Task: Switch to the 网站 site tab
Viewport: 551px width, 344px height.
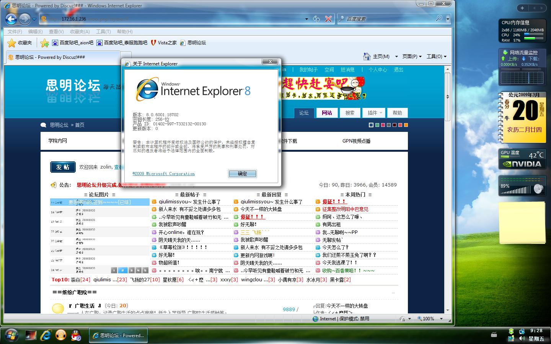Action: [x=327, y=113]
